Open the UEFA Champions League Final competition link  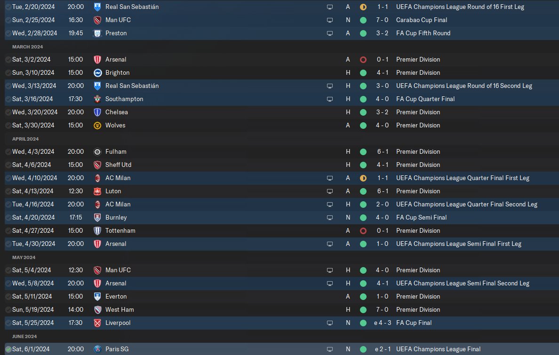point(438,349)
